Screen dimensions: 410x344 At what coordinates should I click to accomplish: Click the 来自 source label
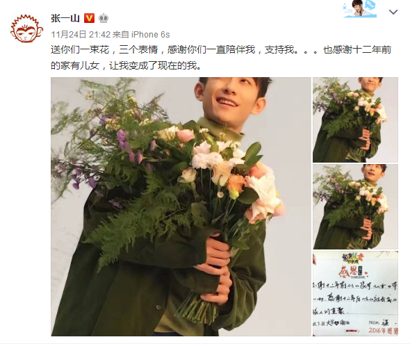pyautogui.click(x=120, y=35)
